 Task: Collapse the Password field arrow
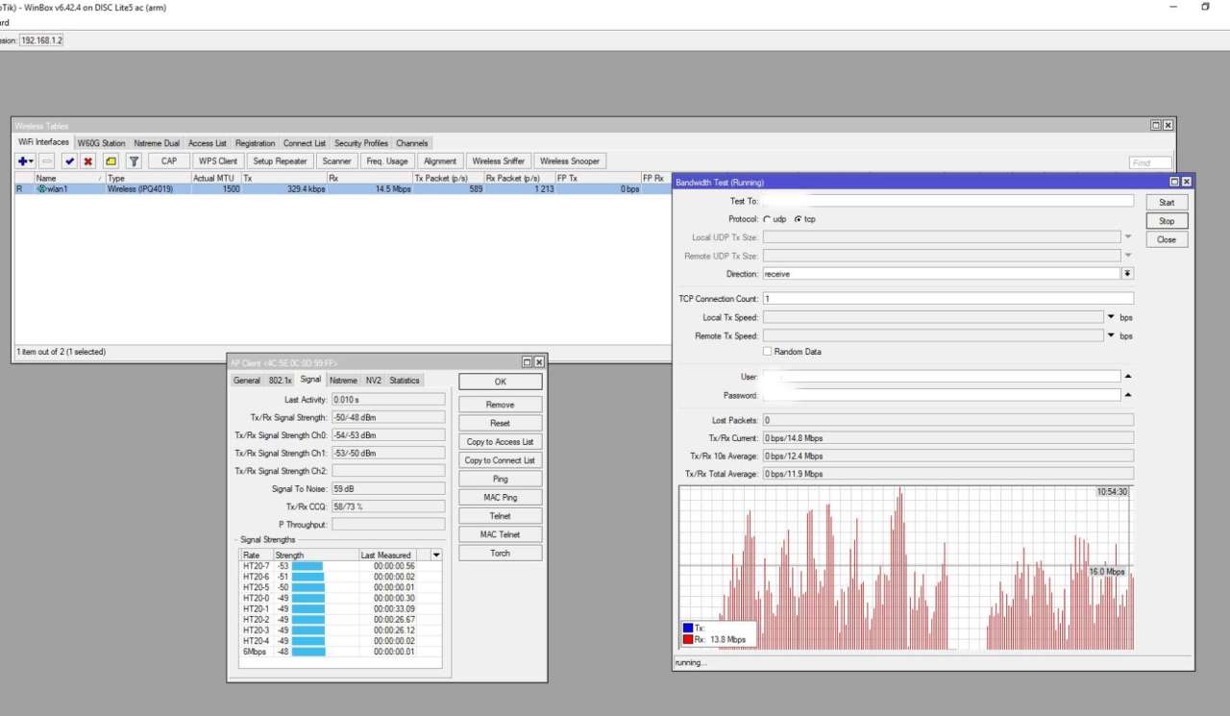point(1128,395)
